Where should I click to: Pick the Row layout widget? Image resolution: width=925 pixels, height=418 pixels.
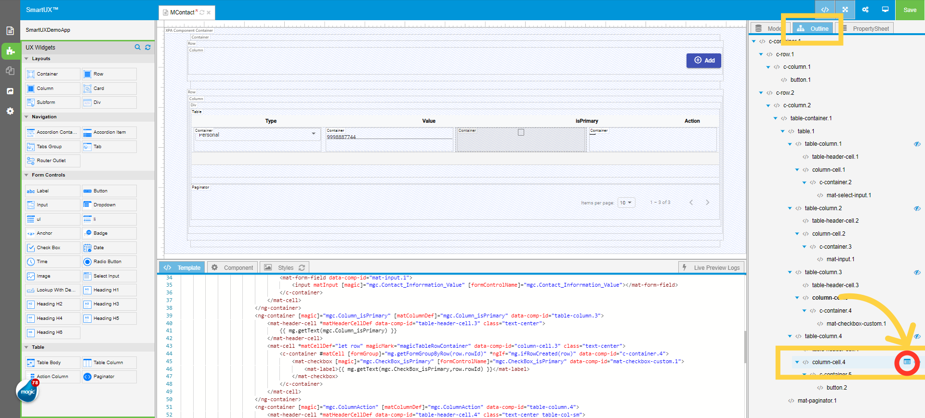[x=109, y=74]
